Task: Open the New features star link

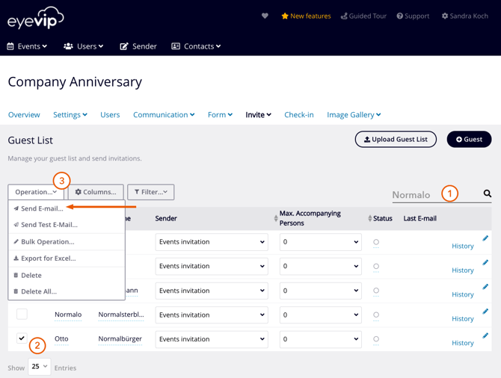Action: [x=306, y=16]
